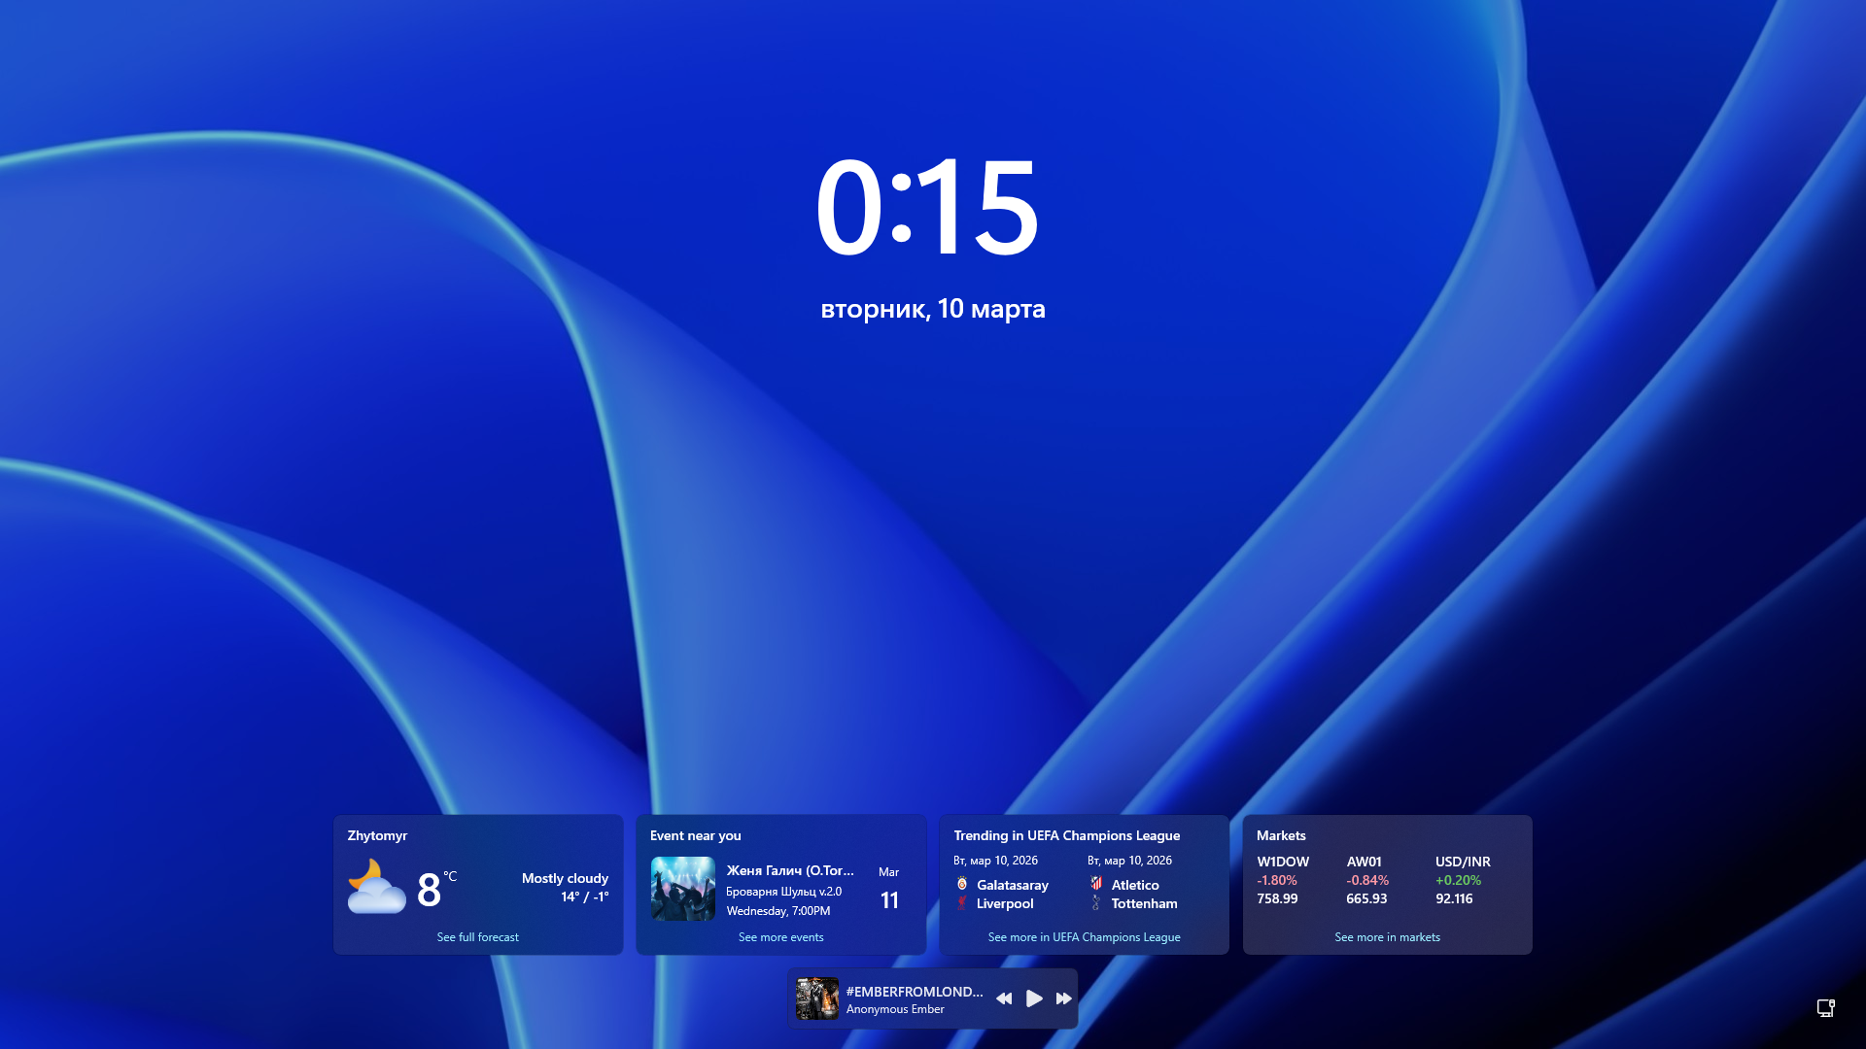Screen dimensions: 1866x1049
Task: Click the Liverpool team crest icon
Action: (x=962, y=903)
